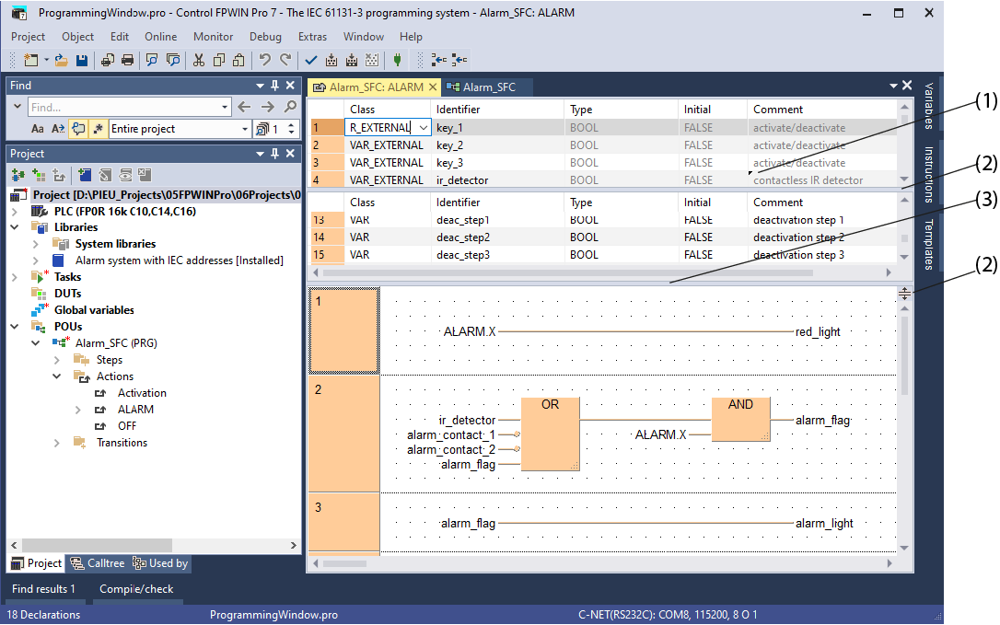Open the 'Entire project' search scope dropdown
The height and width of the screenshot is (625, 1000).
[x=244, y=129]
